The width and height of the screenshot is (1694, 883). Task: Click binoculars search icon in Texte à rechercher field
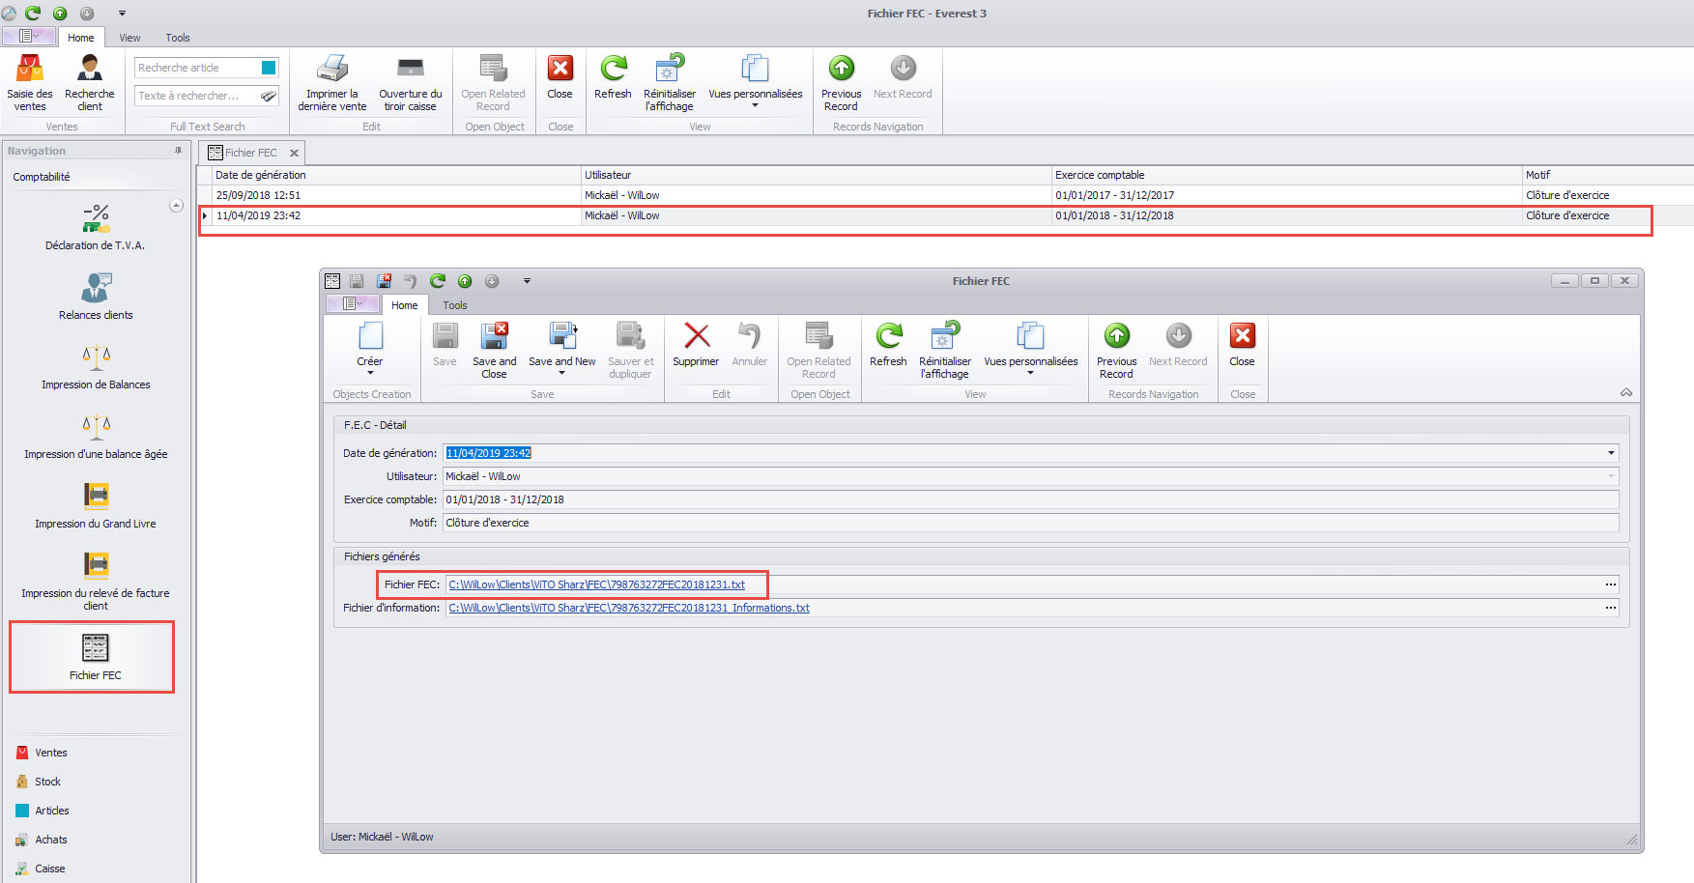click(269, 96)
